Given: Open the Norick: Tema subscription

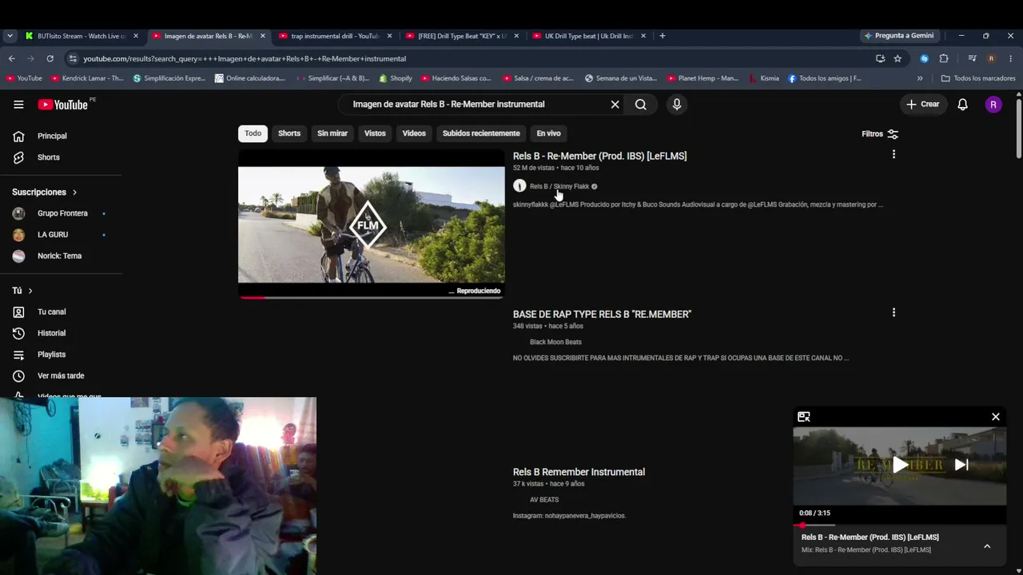Looking at the screenshot, I should [61, 256].
